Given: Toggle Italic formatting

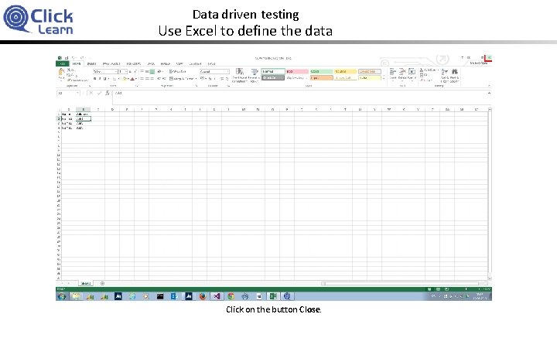Looking at the screenshot, I should coord(100,78).
